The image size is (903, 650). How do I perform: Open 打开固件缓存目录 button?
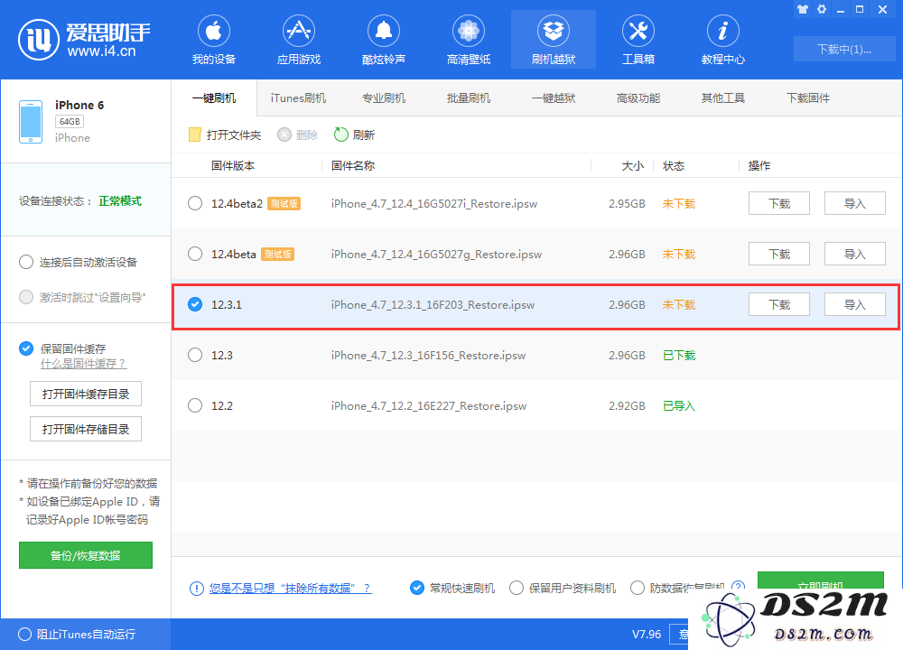pyautogui.click(x=86, y=394)
